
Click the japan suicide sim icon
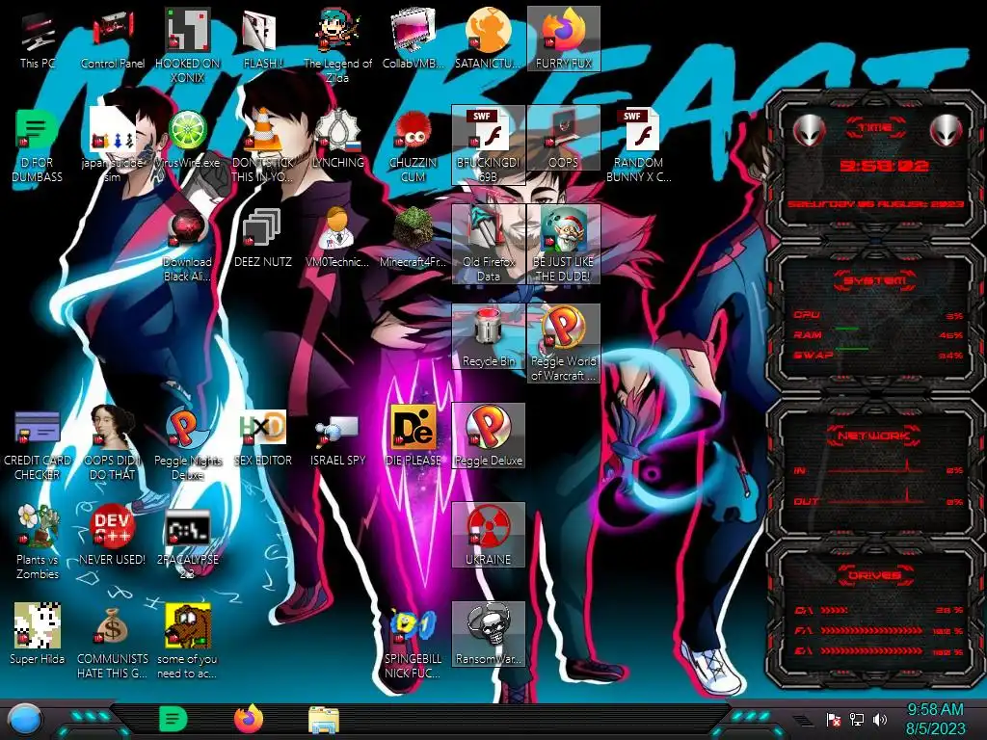113,146
